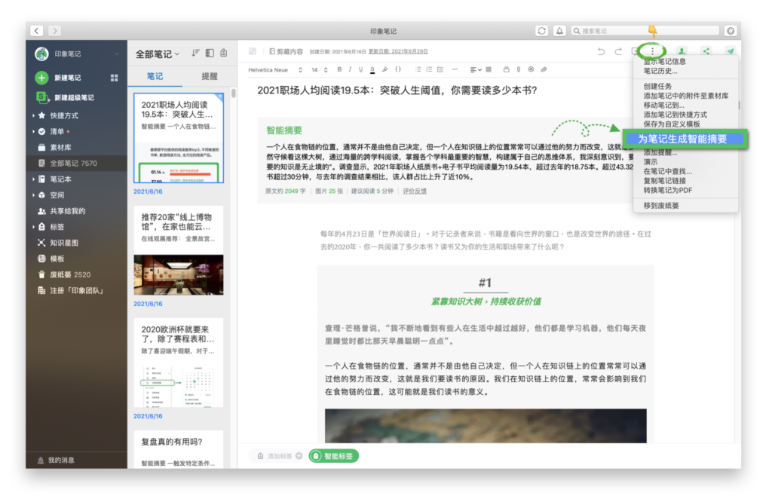Screen dimensions: 772x496
Task: Undo the last edit
Action: coord(601,51)
